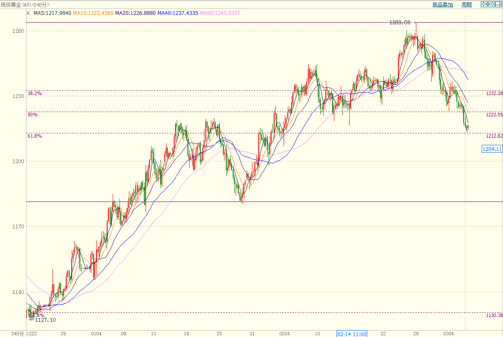The width and height of the screenshot is (503, 337).
Task: Click the right arrow navigation icon
Action: click(x=491, y=4)
